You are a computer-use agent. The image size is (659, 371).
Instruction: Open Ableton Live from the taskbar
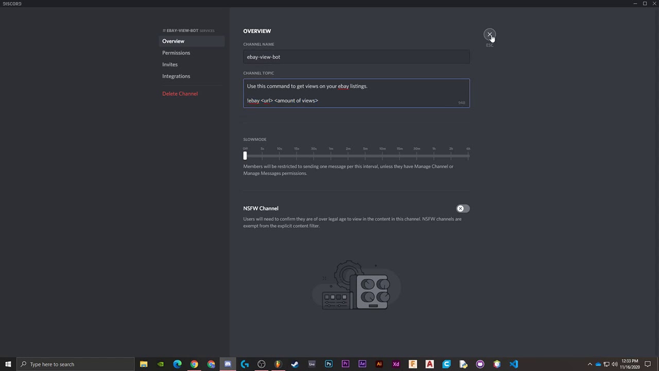(312, 364)
